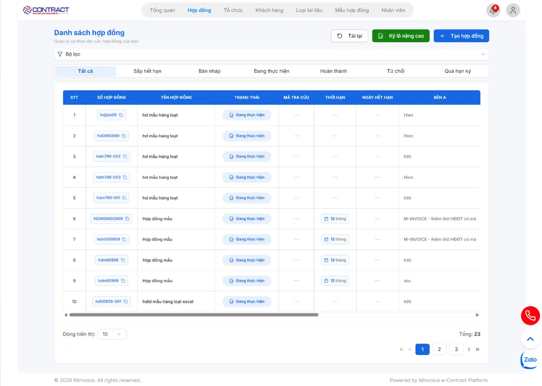The image size is (542, 386).
Task: Open the user profile avatar icon
Action: click(x=513, y=11)
